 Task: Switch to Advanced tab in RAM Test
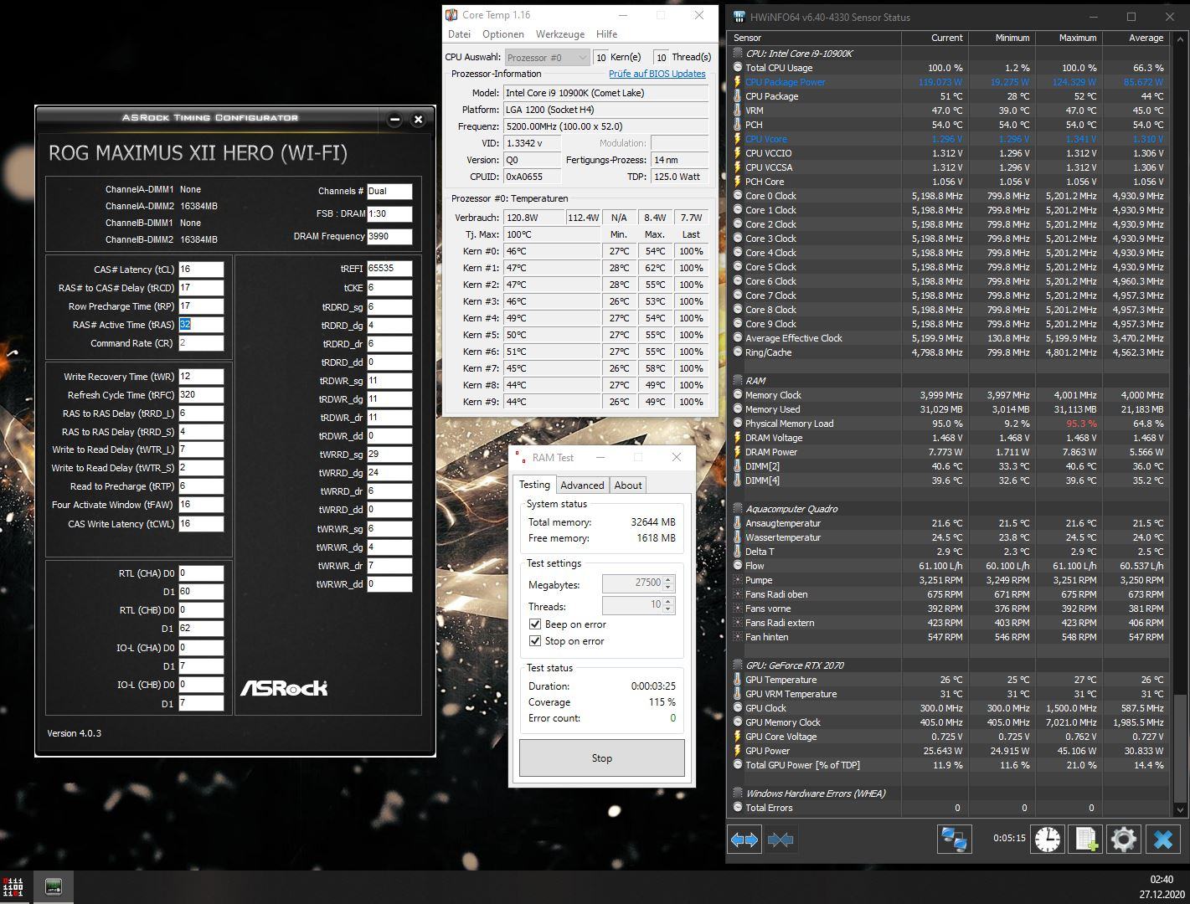(582, 485)
